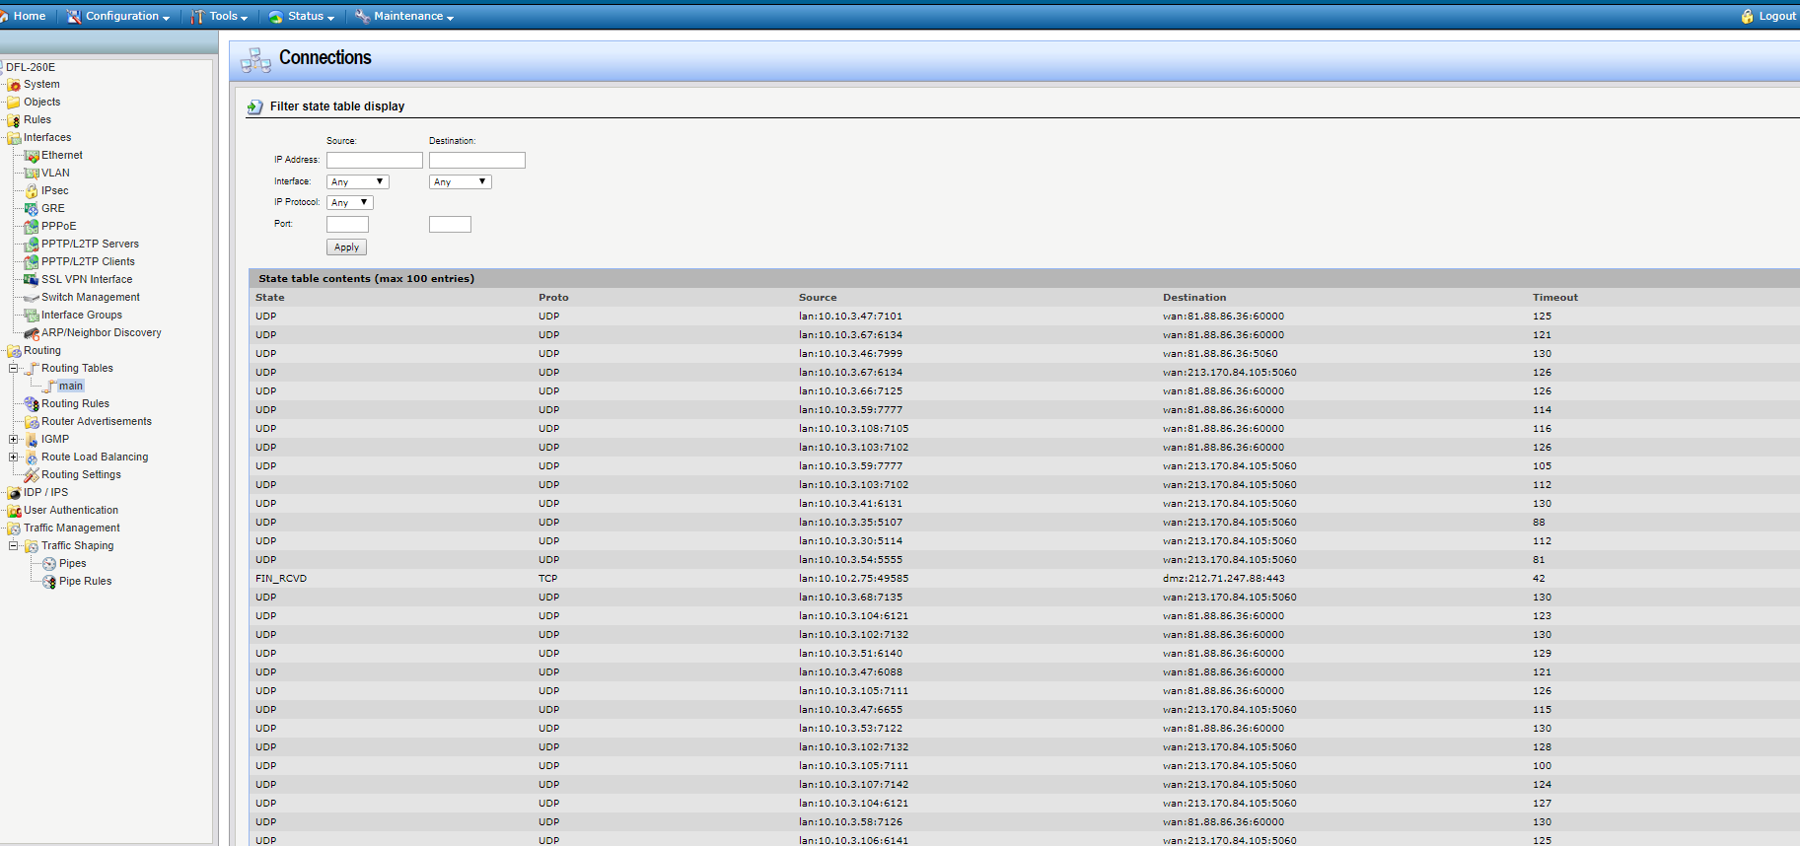The width and height of the screenshot is (1800, 846).
Task: Click the Ethernet interface icon
Action: [32, 156]
